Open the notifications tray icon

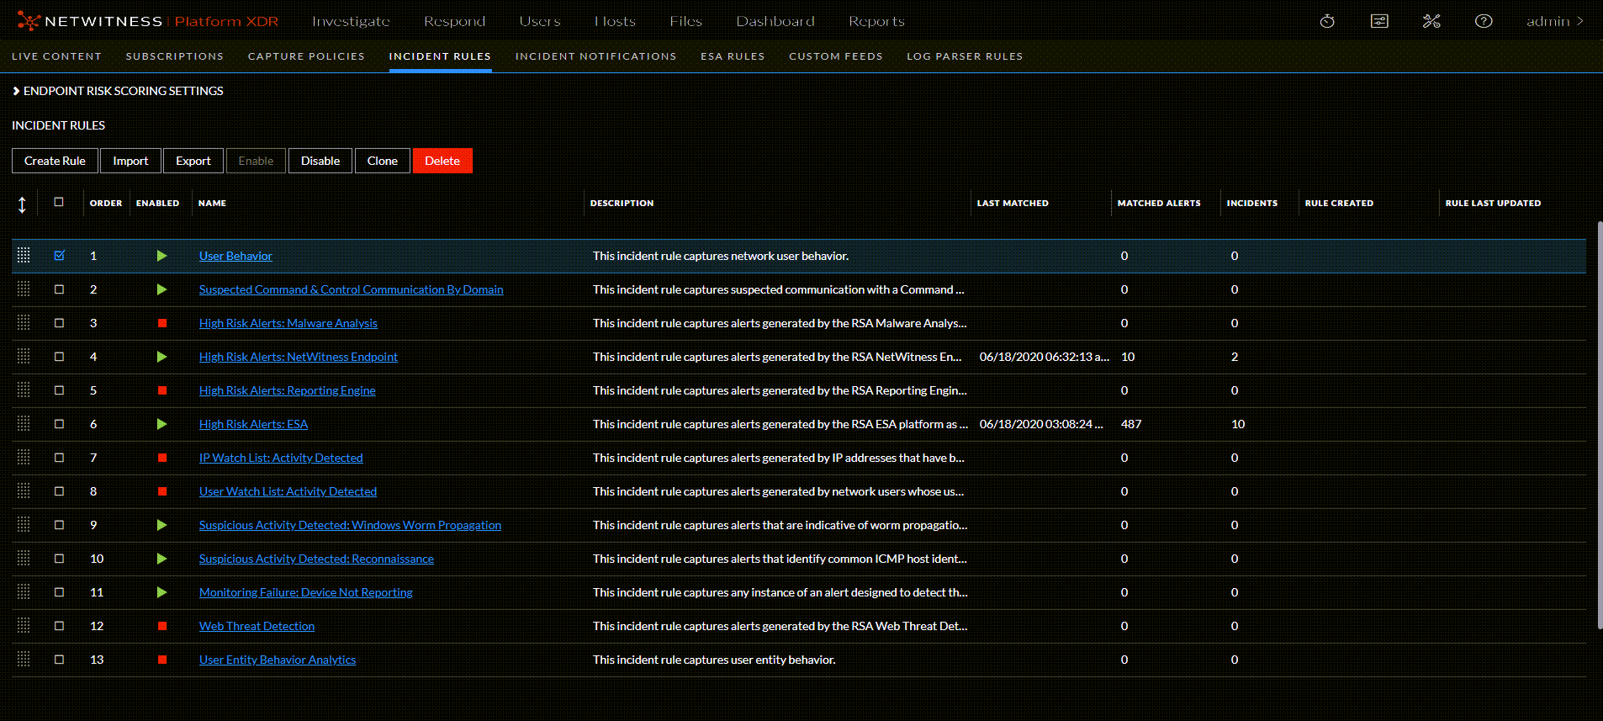(x=1379, y=21)
